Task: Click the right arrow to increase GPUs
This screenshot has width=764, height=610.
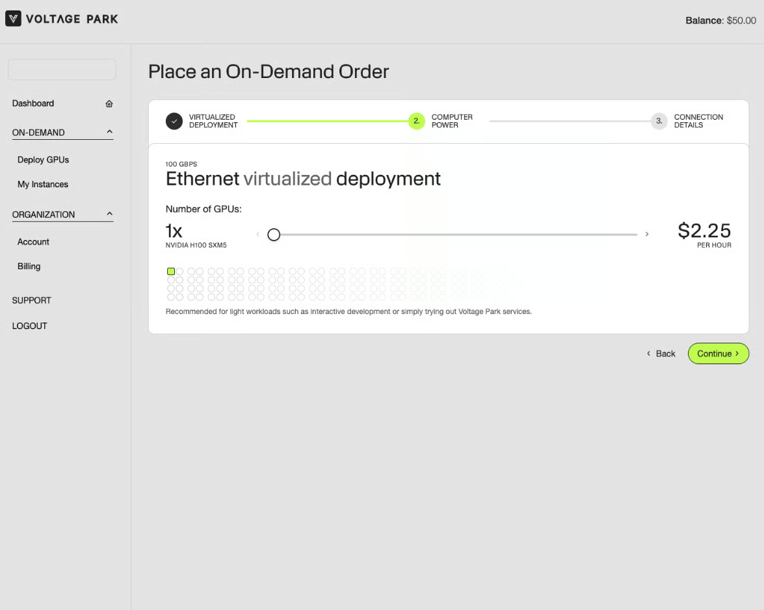Action: point(646,234)
